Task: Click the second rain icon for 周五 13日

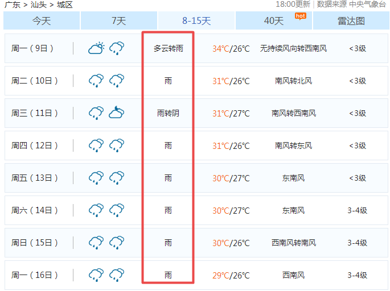Action: pos(117,178)
